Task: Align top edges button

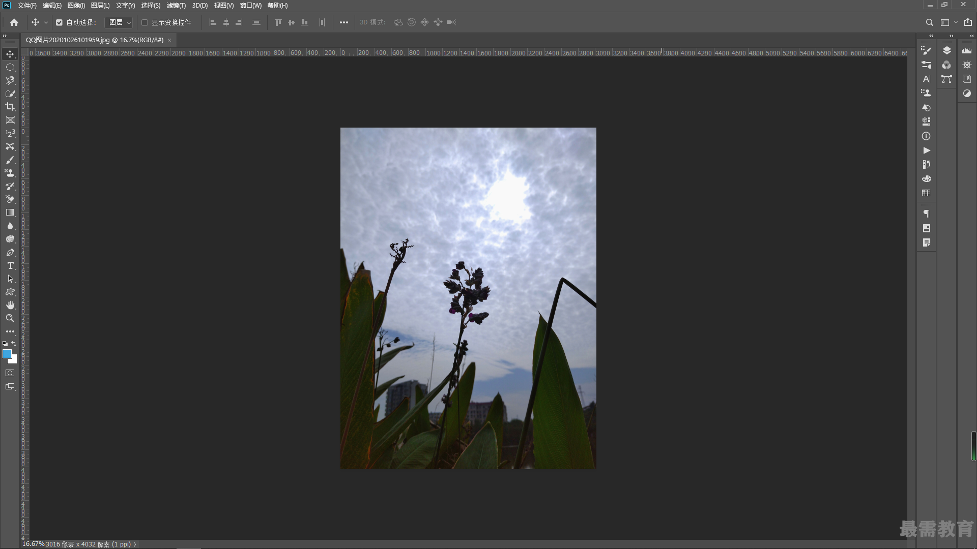Action: click(278, 22)
